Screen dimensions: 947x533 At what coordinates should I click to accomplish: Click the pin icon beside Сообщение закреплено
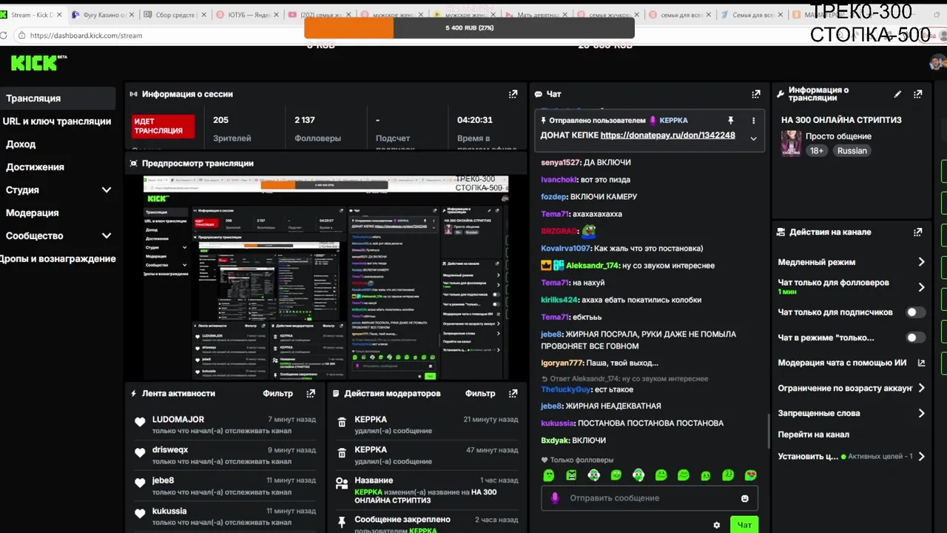pos(342,522)
